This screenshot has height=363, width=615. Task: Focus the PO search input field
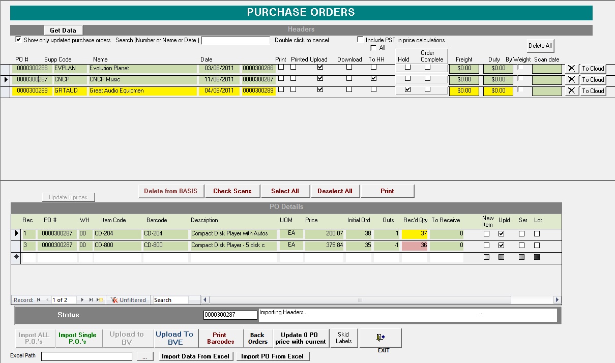point(236,41)
